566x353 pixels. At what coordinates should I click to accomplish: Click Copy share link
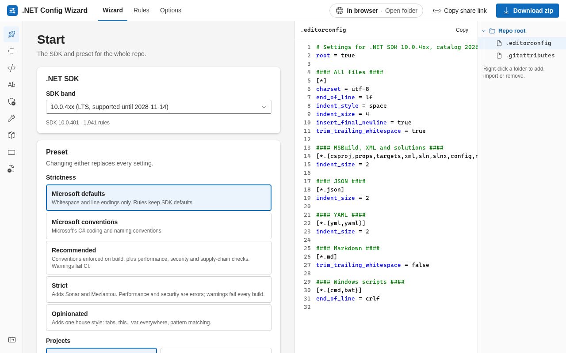460,11
